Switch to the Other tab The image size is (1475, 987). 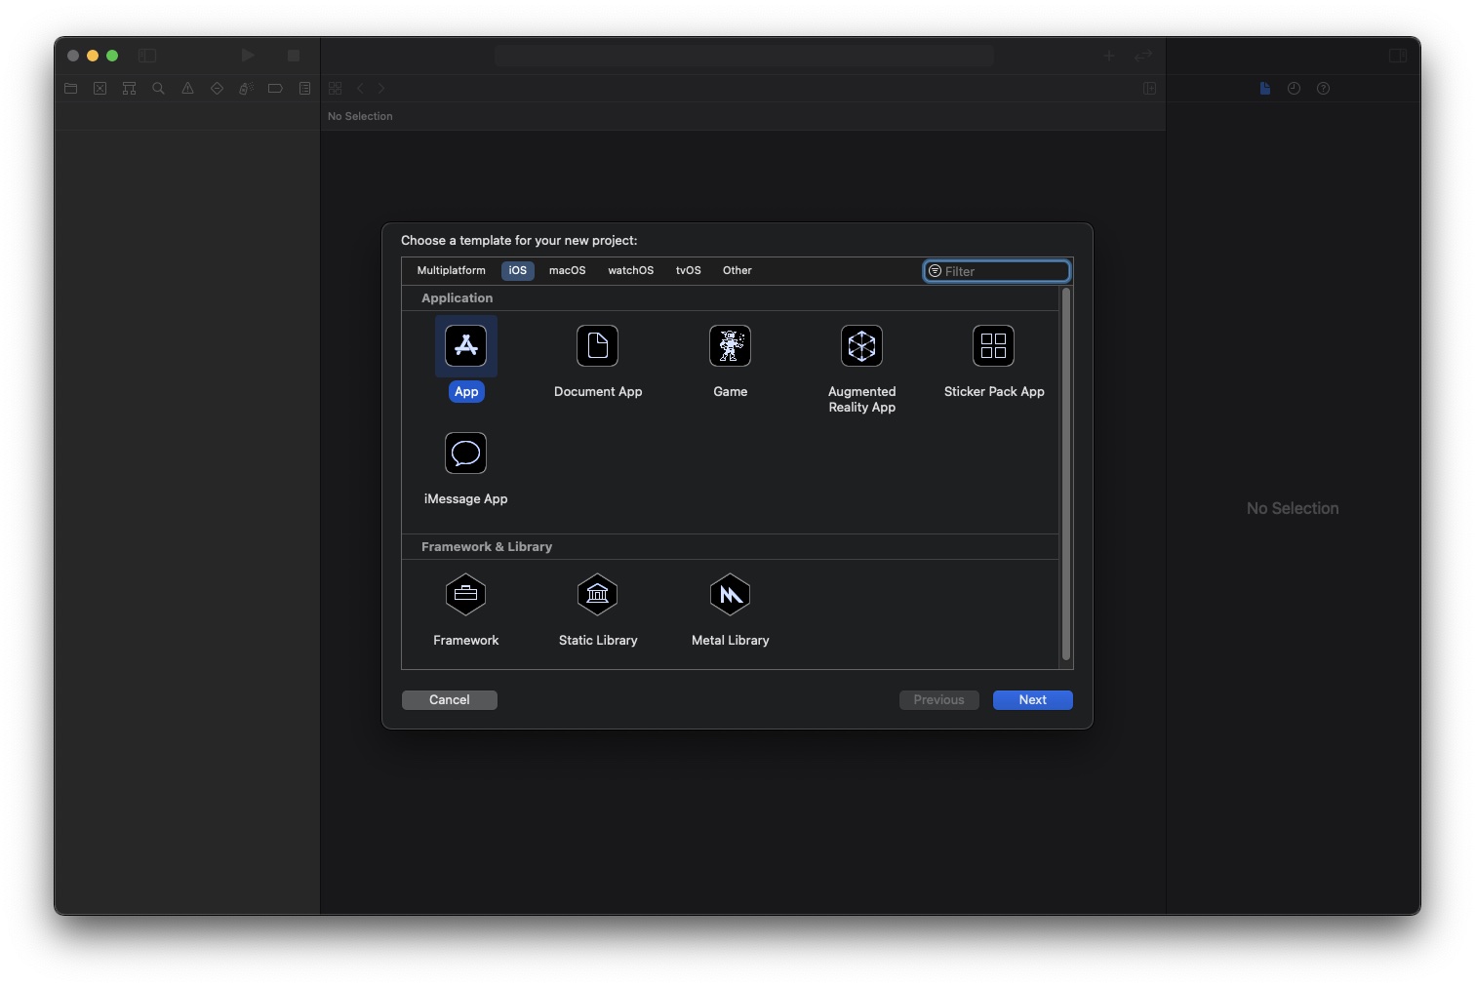[737, 270]
